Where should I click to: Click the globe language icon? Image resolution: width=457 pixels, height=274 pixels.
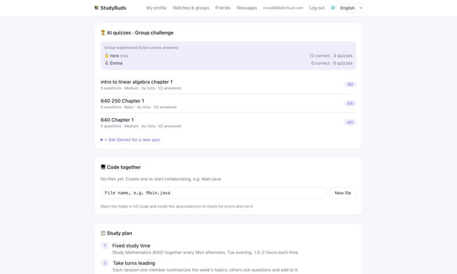point(333,8)
